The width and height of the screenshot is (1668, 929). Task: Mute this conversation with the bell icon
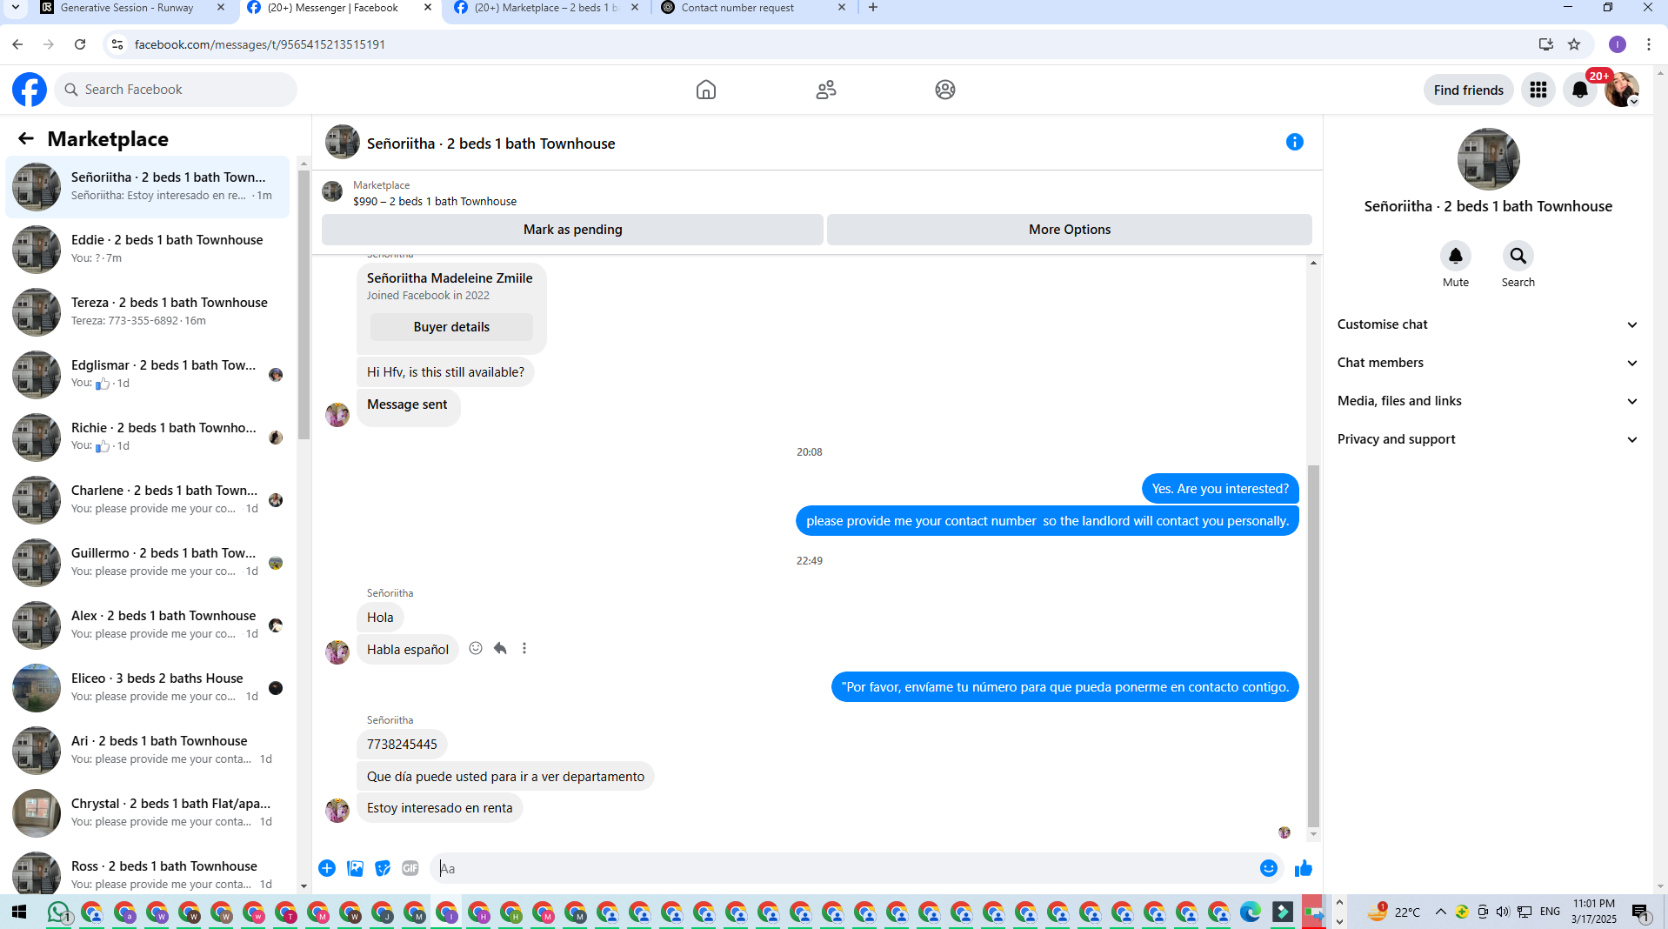click(x=1456, y=256)
